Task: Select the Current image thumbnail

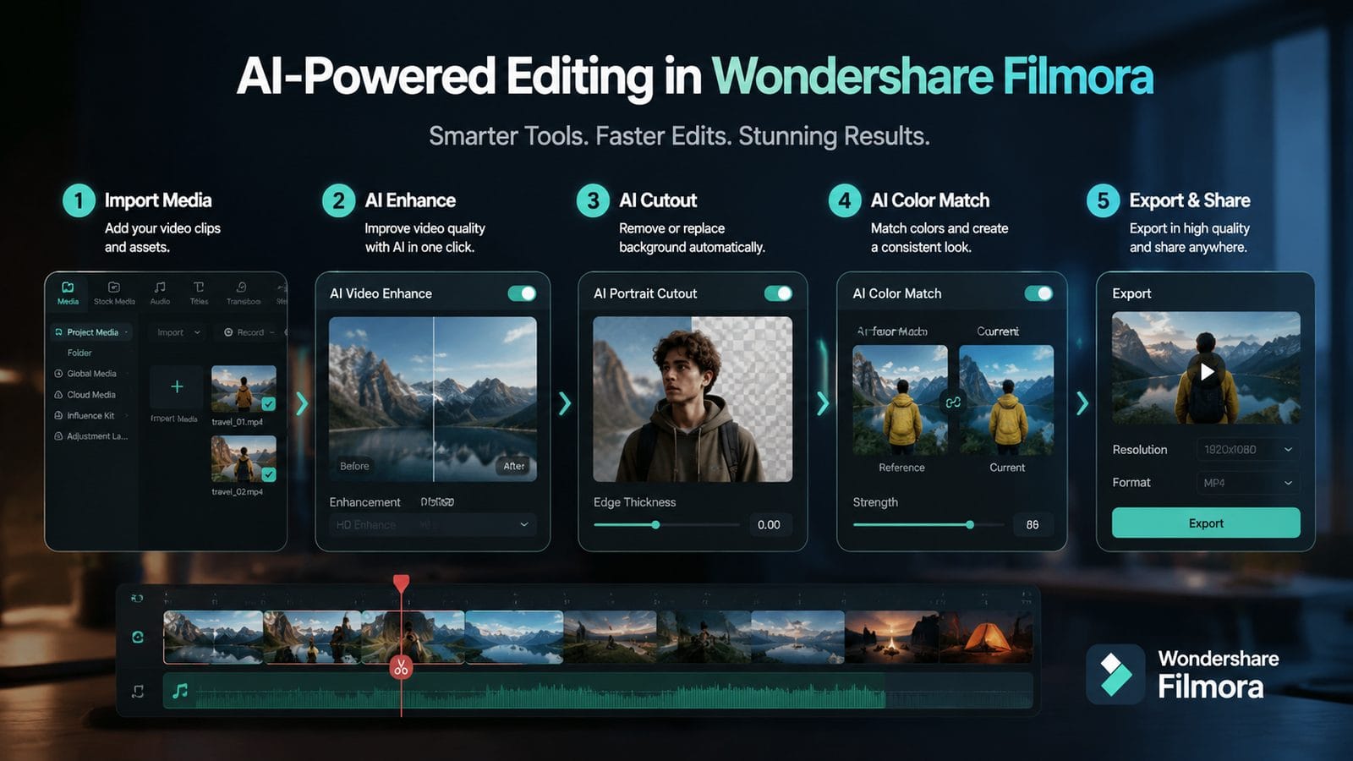Action: [1006, 400]
